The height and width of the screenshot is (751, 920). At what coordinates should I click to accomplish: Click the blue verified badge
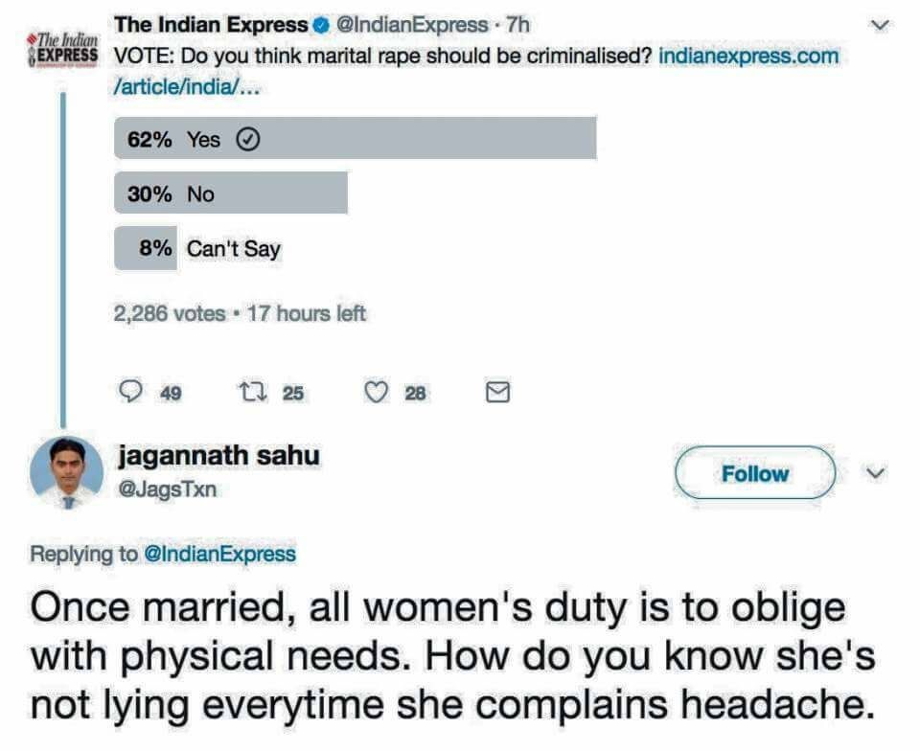(x=321, y=26)
